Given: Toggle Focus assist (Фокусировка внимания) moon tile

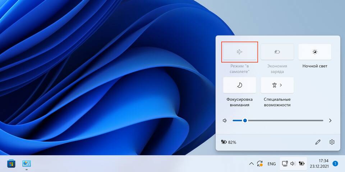Looking at the screenshot, I should (240, 85).
